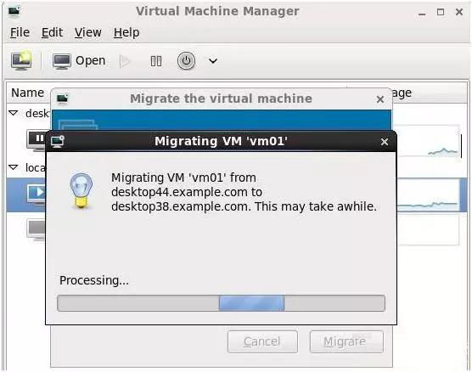
Task: Click the Name column header
Action: click(x=28, y=93)
